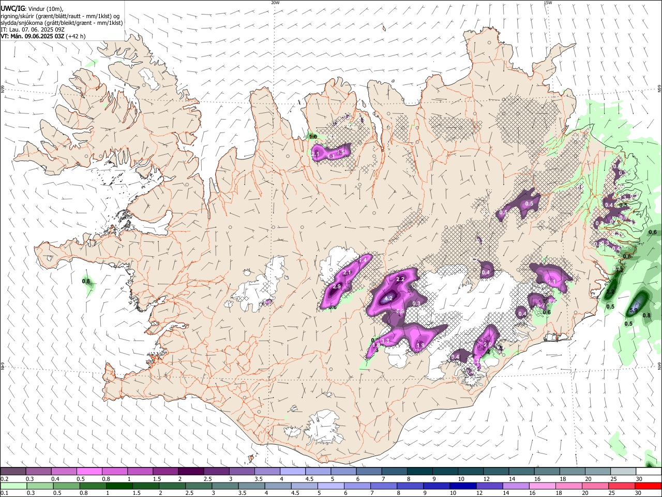Click the '1.0' value on the north coast
Image resolution: width=662 pixels, height=497 pixels.
(312, 137)
